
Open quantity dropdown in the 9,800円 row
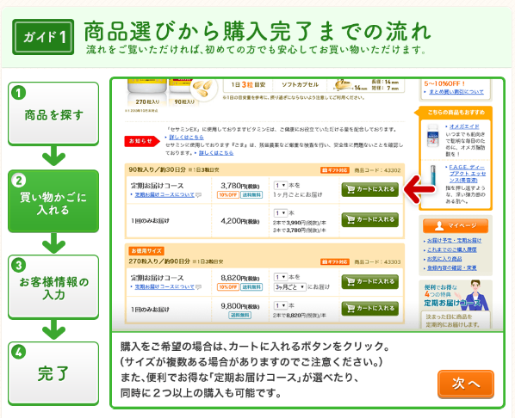(x=281, y=305)
